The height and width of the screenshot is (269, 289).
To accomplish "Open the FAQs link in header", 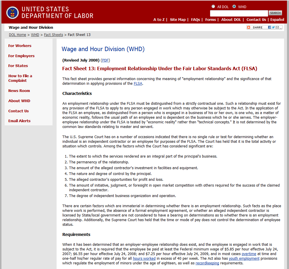I will click(x=195, y=19).
